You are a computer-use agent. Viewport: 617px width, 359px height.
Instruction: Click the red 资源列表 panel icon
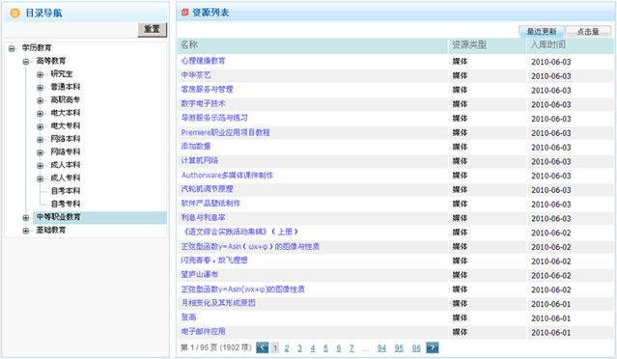click(x=184, y=13)
